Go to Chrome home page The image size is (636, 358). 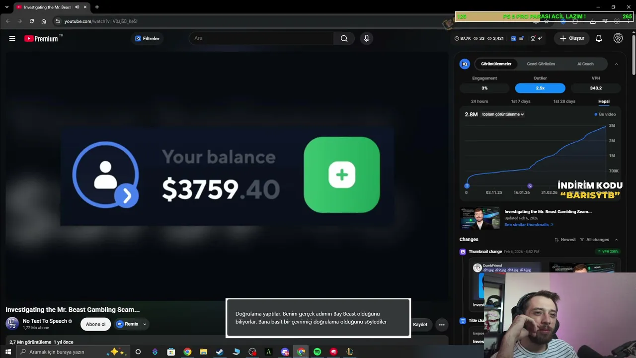(x=44, y=21)
